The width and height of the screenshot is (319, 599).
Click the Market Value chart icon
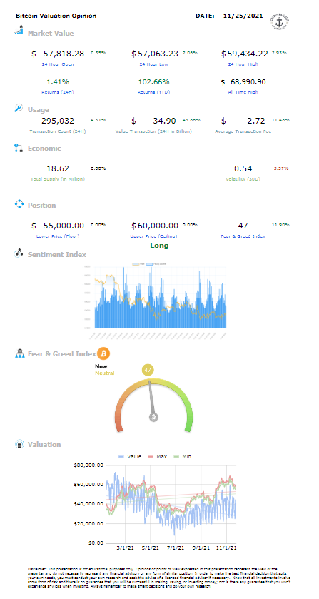point(19,31)
